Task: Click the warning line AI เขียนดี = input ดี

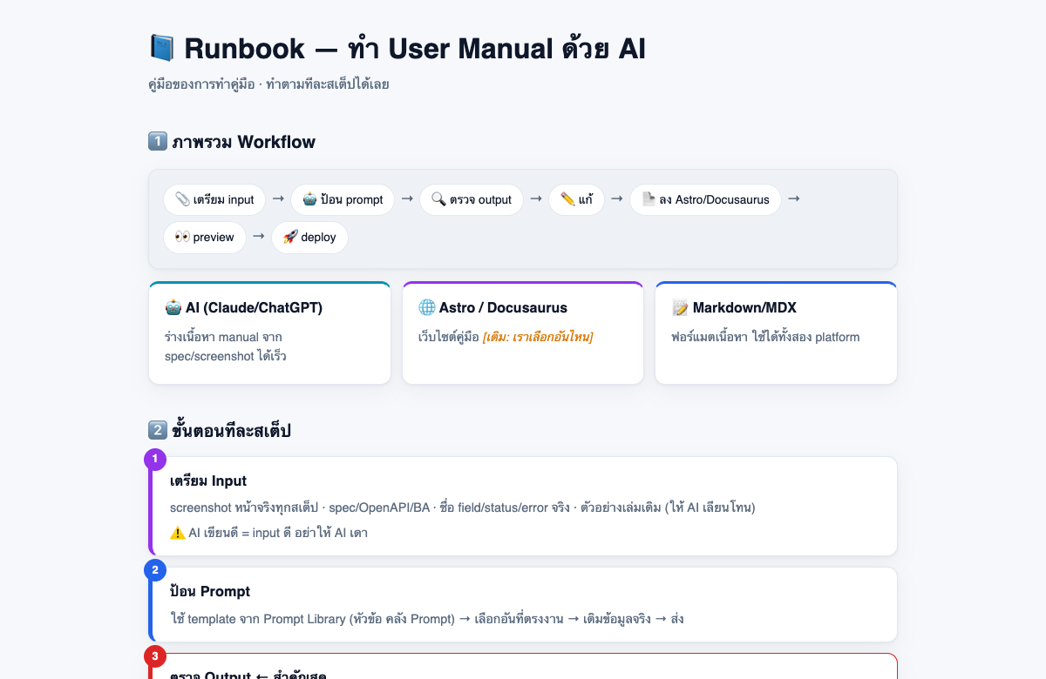Action: click(268, 533)
